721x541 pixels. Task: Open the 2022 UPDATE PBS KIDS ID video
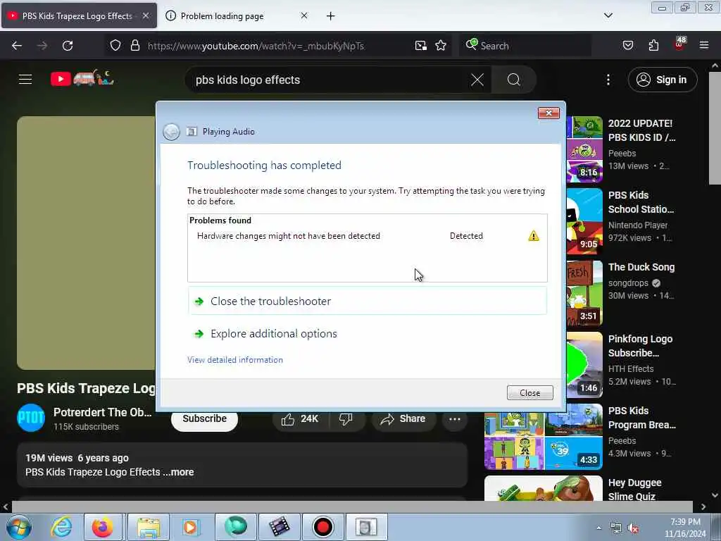click(641, 130)
